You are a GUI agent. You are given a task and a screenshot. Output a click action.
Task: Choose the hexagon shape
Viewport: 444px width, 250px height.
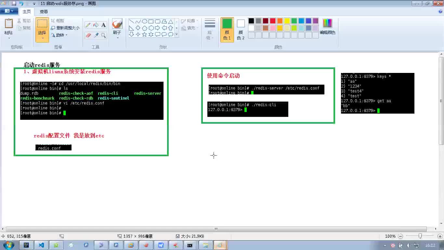(151, 28)
